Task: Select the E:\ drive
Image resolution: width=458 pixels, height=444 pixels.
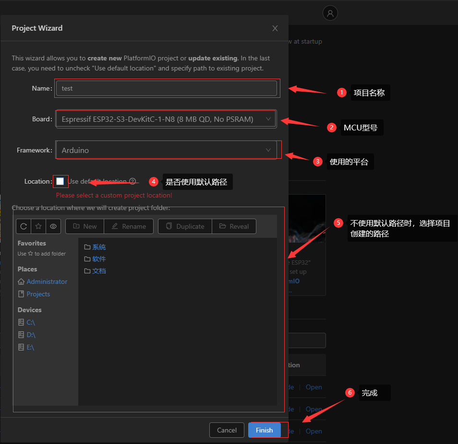Action: (x=26, y=347)
